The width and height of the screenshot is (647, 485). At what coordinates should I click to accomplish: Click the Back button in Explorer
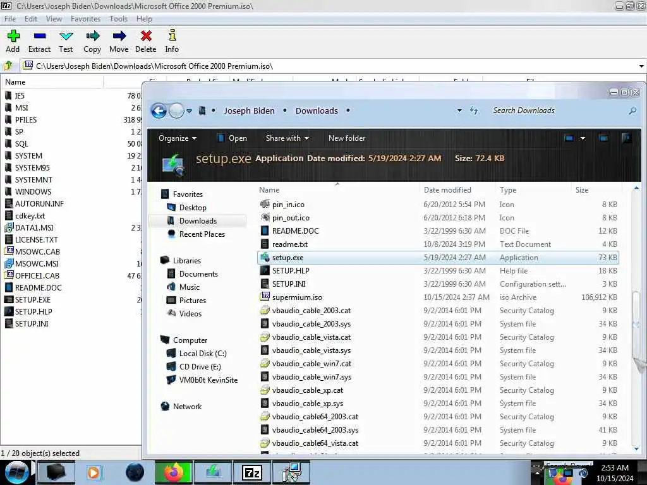159,111
